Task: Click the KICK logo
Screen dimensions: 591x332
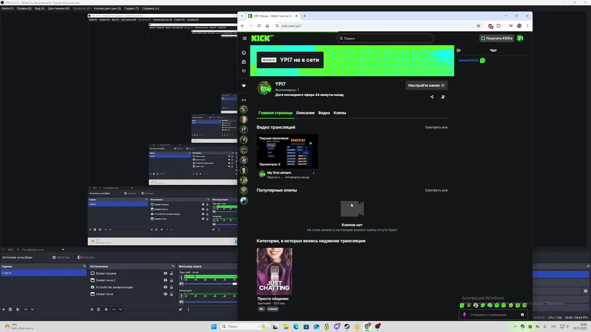Action: (x=261, y=38)
